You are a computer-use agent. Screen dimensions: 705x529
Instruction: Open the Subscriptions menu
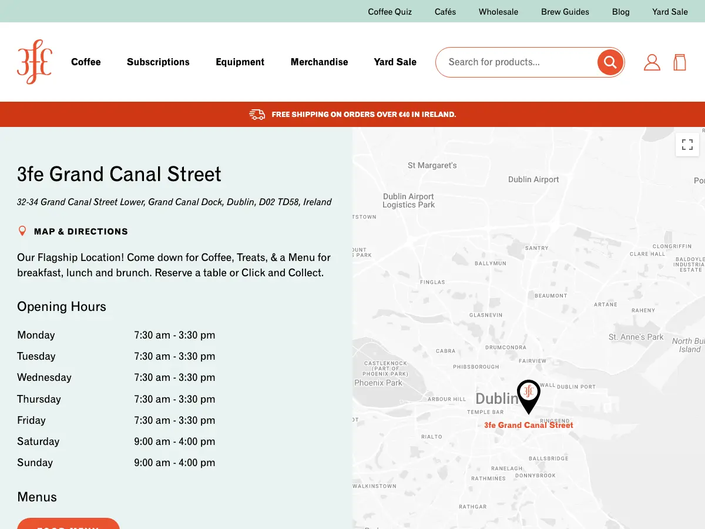click(158, 62)
